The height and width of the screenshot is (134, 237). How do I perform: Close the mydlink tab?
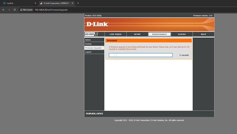pyautogui.click(x=35, y=3)
